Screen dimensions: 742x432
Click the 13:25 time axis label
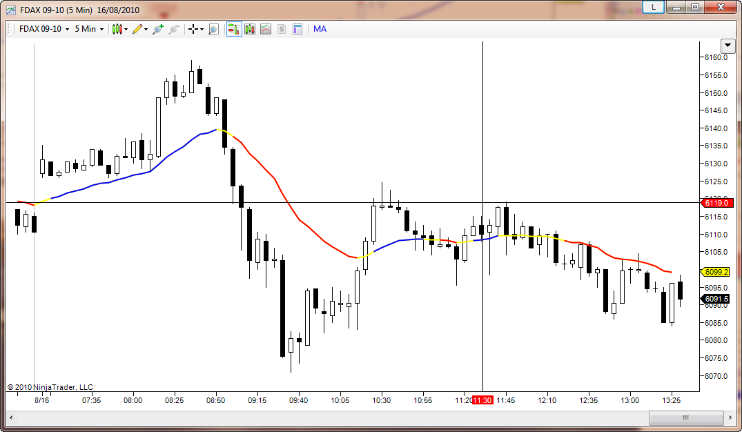[672, 400]
